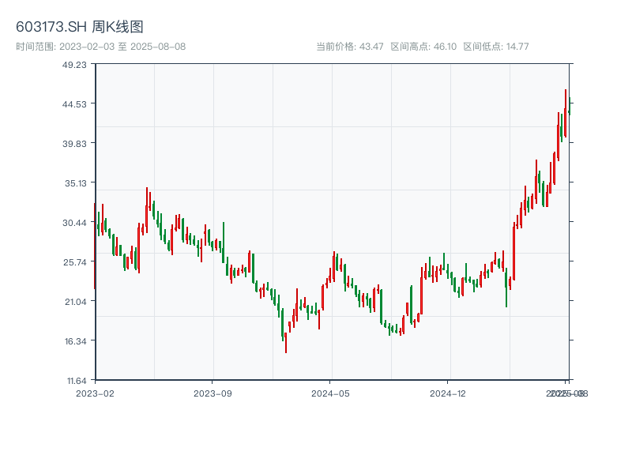This screenshot has height=474, width=632.
Task: Click the 44.53 price axis label
Action: (74, 103)
